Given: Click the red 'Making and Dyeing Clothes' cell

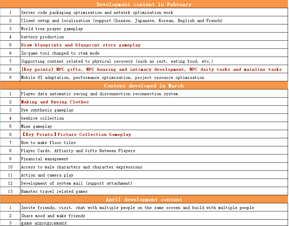Looking at the screenshot, I should 55,102.
